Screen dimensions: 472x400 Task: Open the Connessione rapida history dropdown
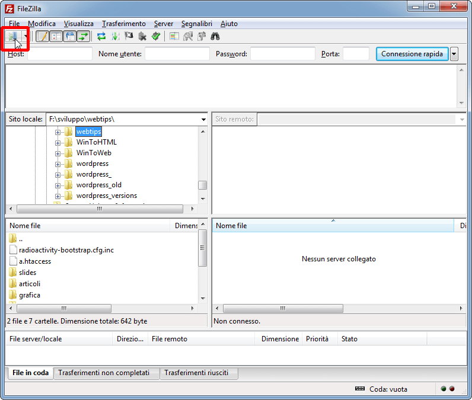[454, 54]
